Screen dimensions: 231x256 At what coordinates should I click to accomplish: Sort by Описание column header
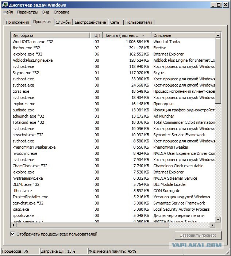(x=183, y=35)
